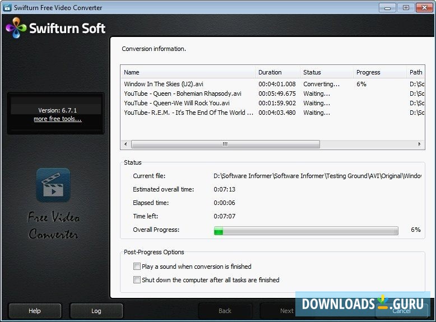This screenshot has height=322, width=436.
Task: Click duration 00:01:59.902
Action: pos(277,103)
